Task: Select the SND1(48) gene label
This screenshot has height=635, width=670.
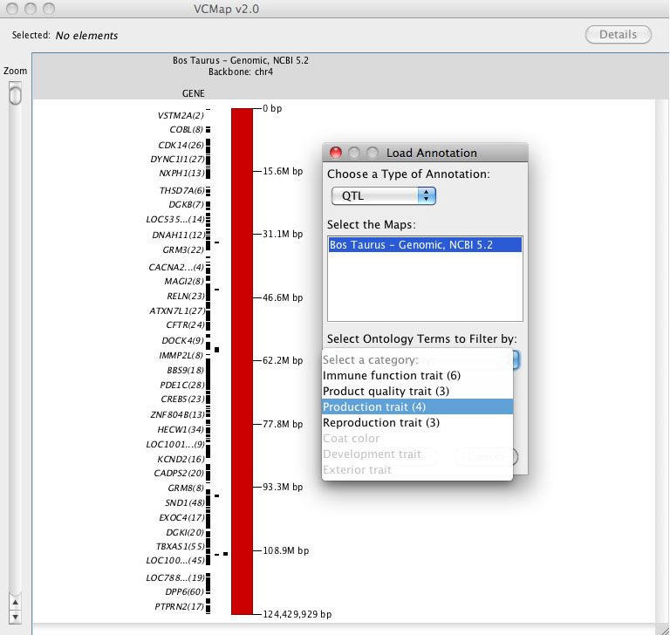Action: point(185,502)
